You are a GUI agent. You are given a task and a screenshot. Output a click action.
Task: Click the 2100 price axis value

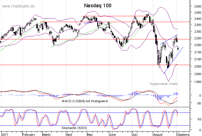pos(198,59)
